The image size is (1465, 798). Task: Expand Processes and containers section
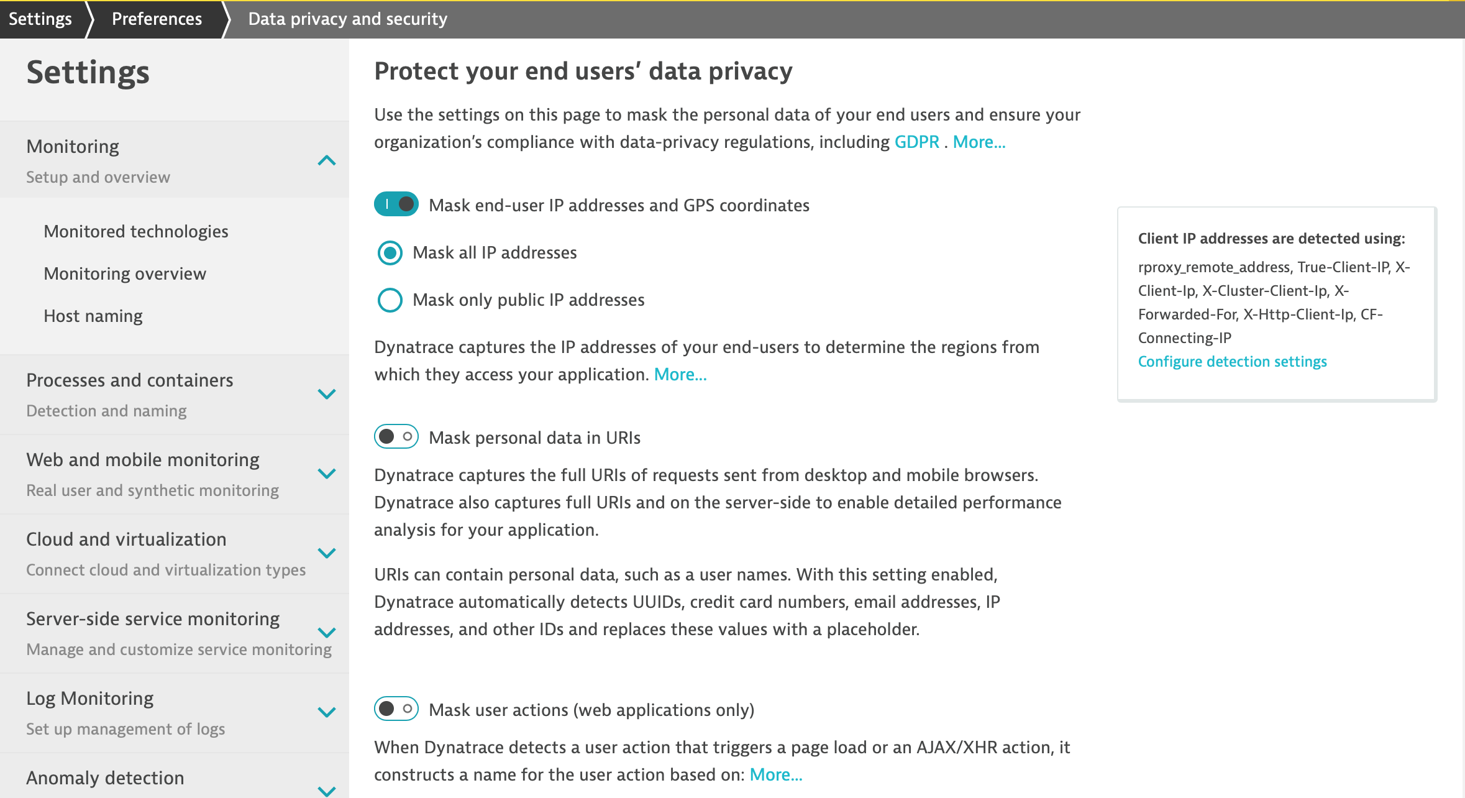(x=326, y=394)
